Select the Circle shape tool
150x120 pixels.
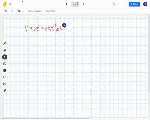coord(5,77)
